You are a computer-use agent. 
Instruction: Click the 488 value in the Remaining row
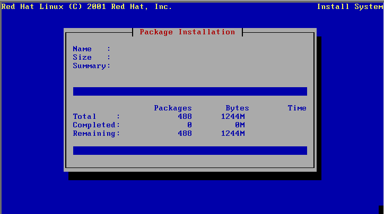pyautogui.click(x=185, y=134)
